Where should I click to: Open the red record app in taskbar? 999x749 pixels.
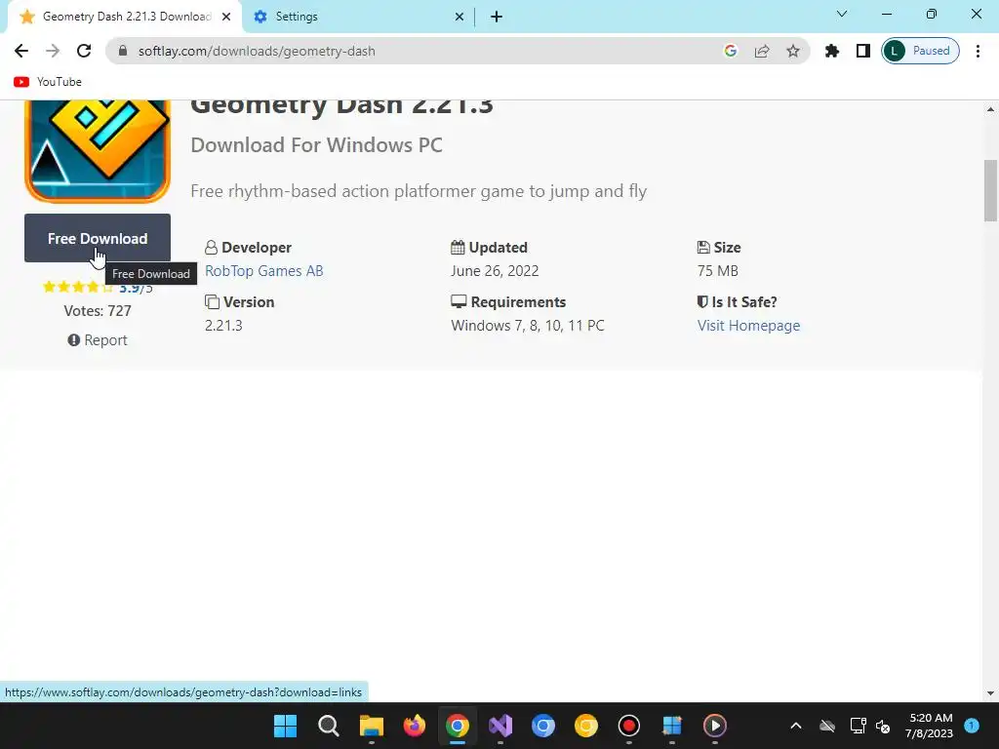pyautogui.click(x=629, y=726)
